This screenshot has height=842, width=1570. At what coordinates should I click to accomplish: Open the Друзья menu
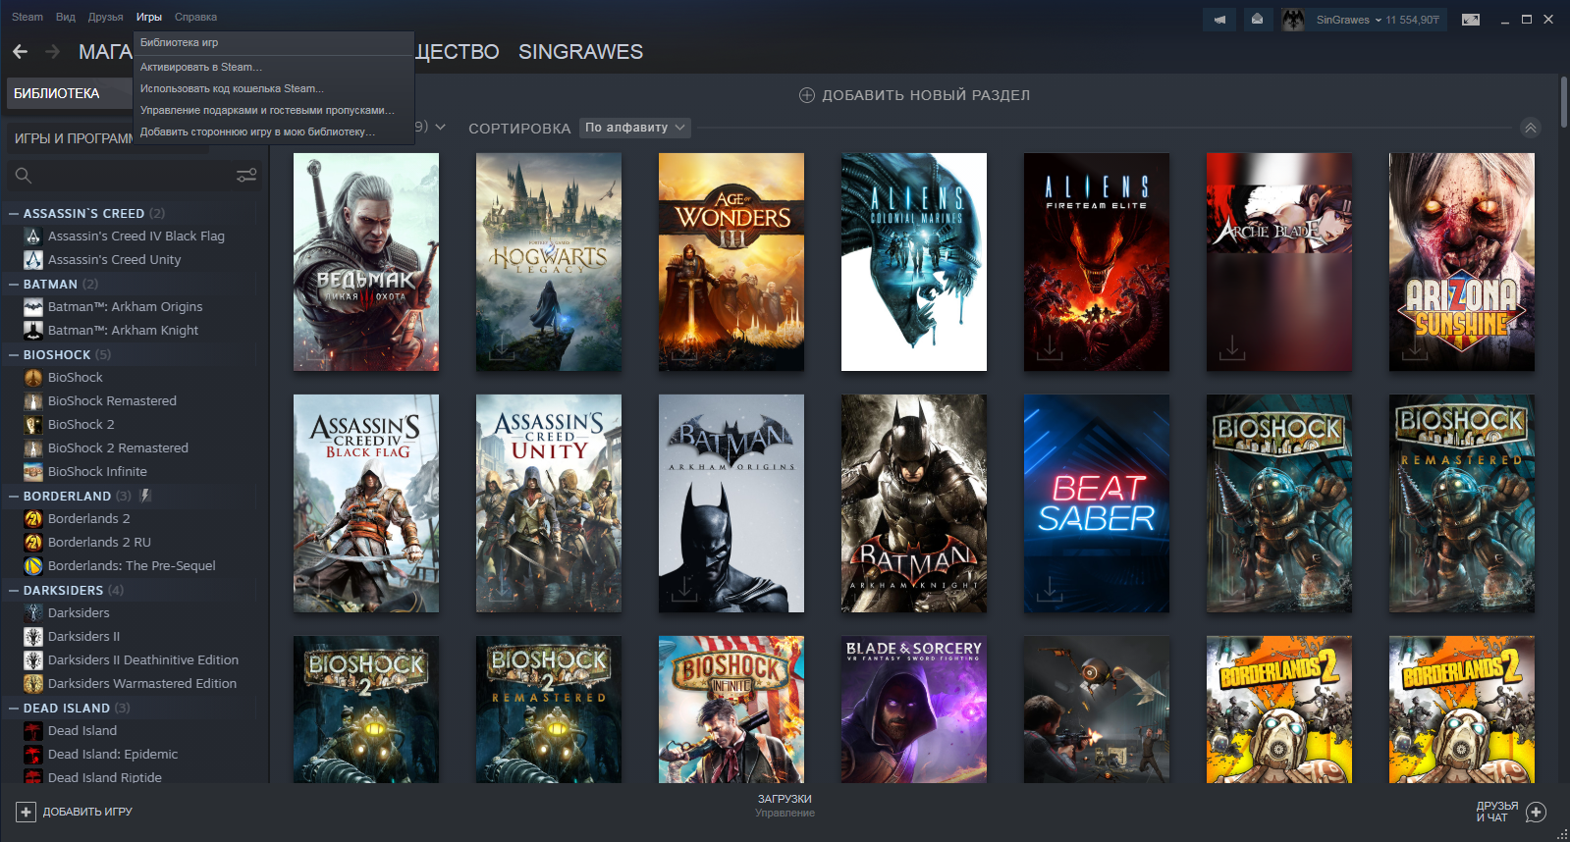tap(105, 17)
